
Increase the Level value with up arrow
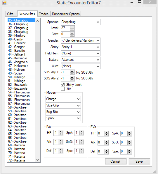pos(72,27)
